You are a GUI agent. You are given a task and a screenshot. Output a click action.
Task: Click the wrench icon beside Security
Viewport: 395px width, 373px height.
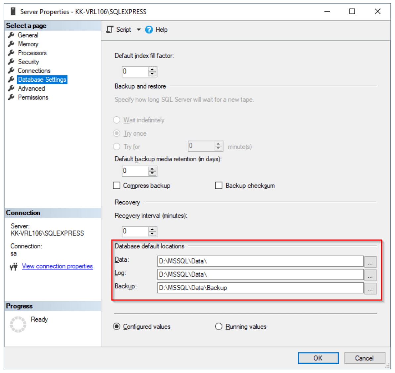(x=11, y=62)
